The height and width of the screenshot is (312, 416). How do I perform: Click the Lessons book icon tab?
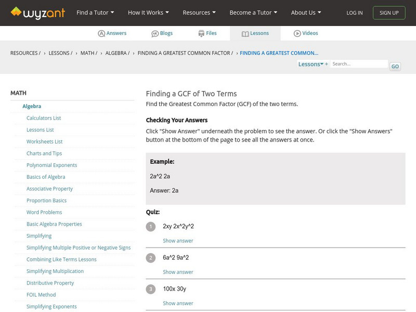(245, 33)
